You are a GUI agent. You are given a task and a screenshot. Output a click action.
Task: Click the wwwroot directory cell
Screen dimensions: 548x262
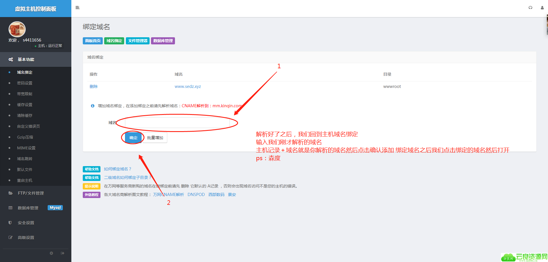pos(392,86)
